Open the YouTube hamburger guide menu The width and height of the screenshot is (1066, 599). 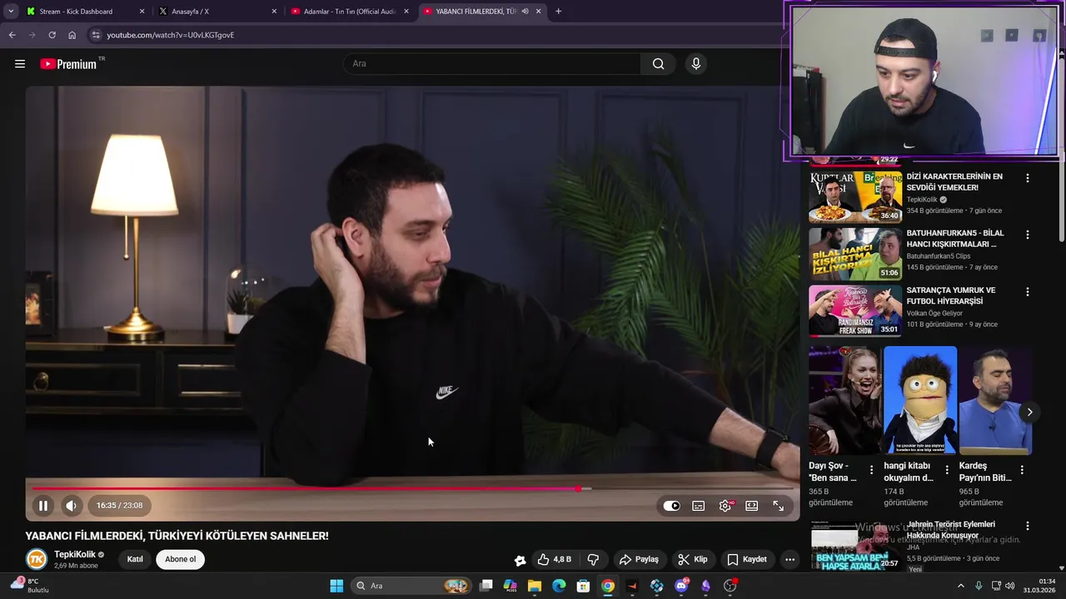[20, 64]
